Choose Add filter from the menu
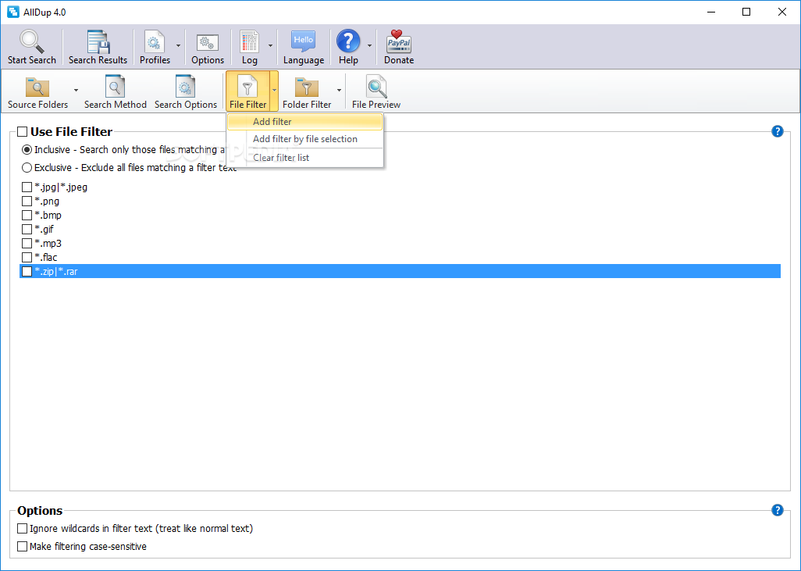This screenshot has width=801, height=571. [305, 122]
